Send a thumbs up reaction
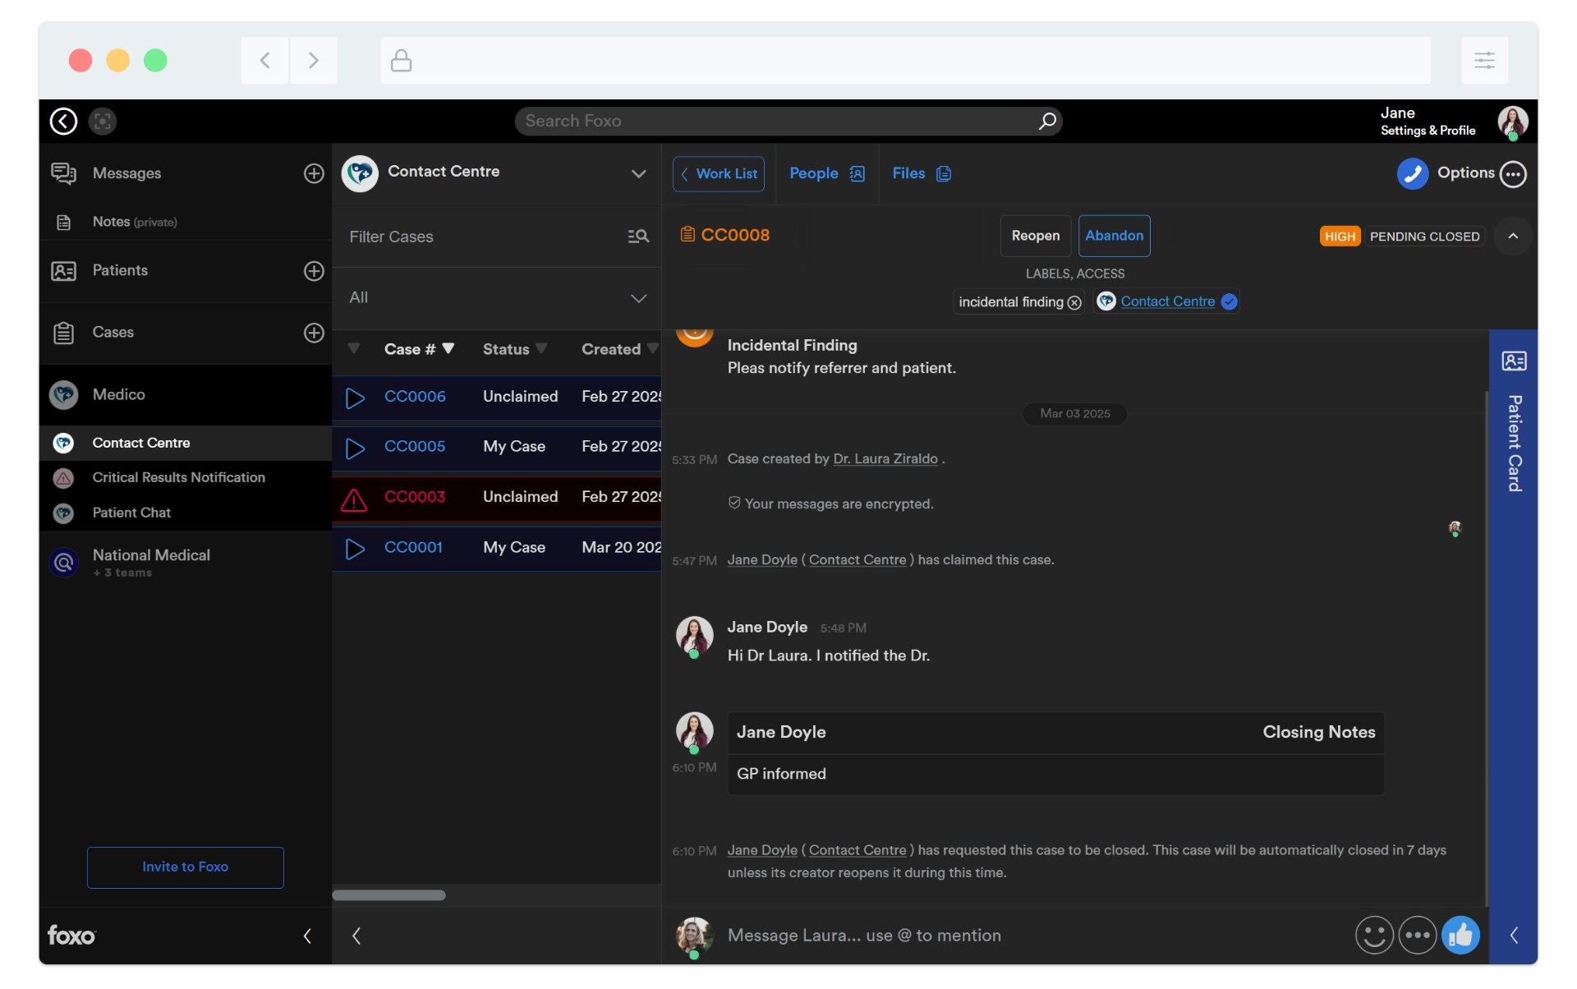The height and width of the screenshot is (989, 1577). [1460, 935]
